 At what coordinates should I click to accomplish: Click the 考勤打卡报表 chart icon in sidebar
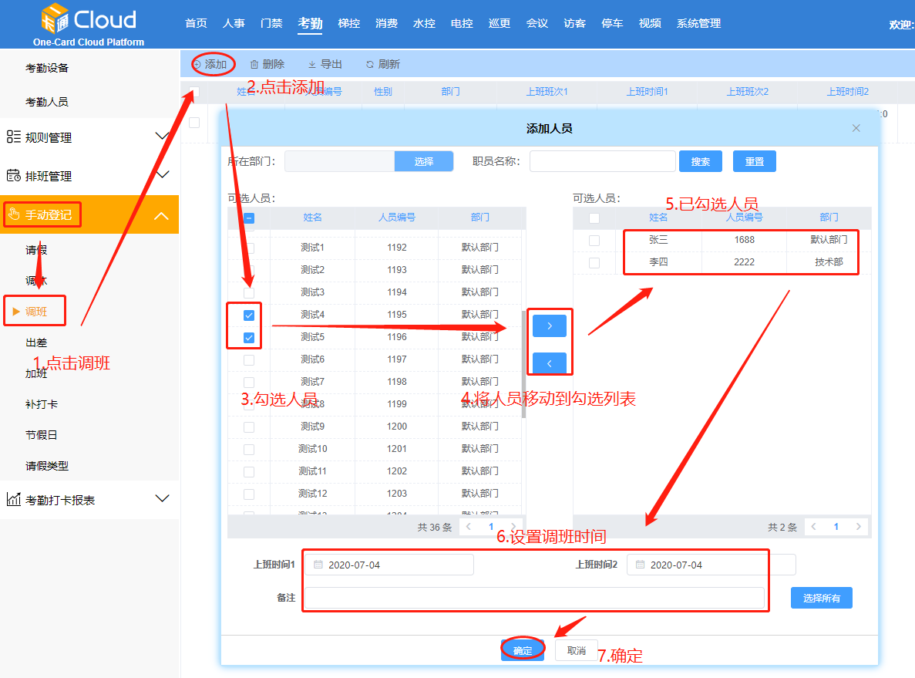pyautogui.click(x=14, y=498)
